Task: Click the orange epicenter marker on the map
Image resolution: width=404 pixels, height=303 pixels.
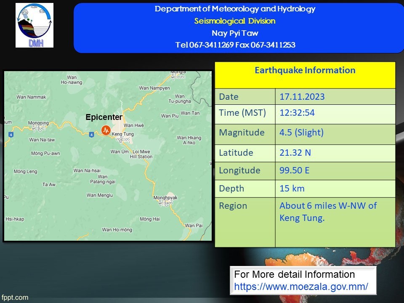Action: coord(106,130)
